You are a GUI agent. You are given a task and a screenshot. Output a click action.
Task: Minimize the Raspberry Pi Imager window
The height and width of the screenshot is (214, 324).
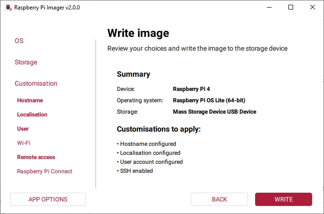click(269, 8)
